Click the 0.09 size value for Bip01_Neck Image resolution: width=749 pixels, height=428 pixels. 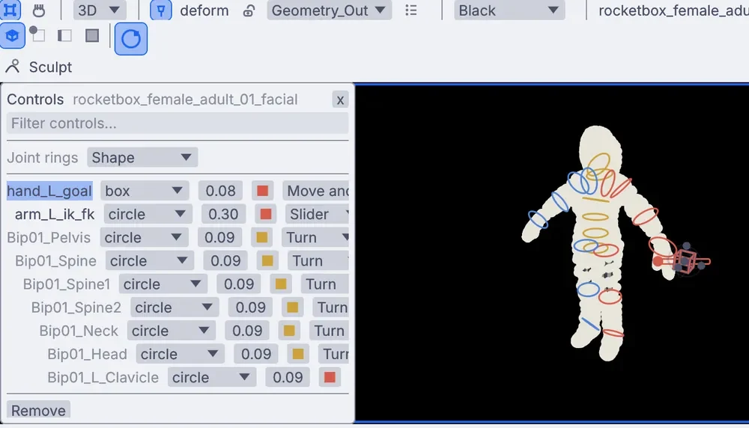(x=247, y=331)
